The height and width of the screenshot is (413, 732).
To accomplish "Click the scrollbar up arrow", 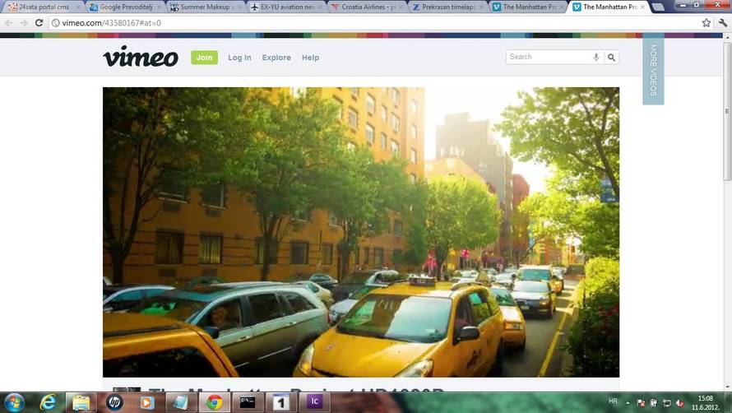I will click(727, 36).
